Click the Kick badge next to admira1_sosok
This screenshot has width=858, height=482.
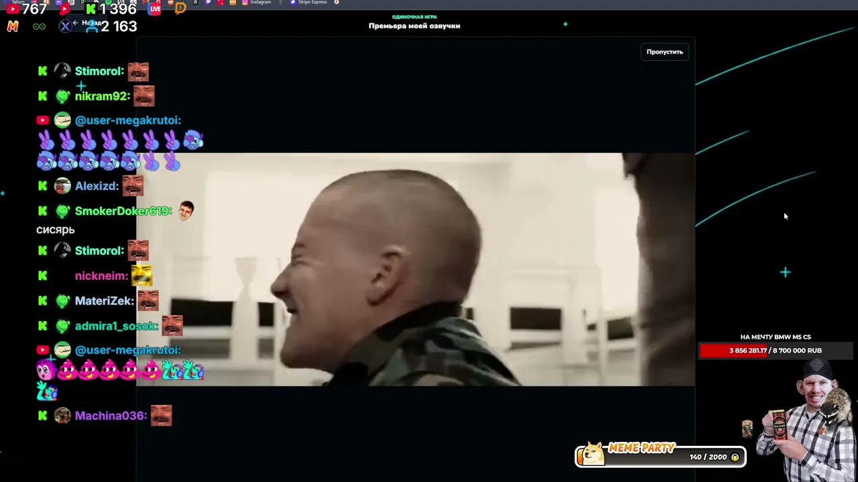[x=42, y=326]
